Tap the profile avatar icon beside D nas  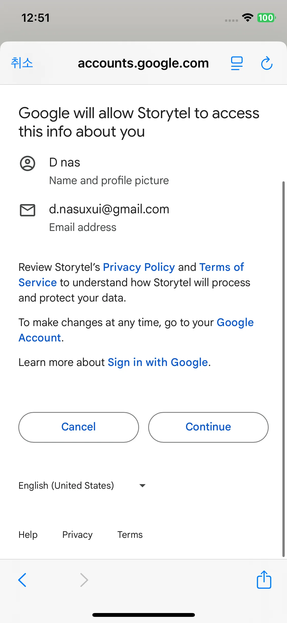point(28,163)
